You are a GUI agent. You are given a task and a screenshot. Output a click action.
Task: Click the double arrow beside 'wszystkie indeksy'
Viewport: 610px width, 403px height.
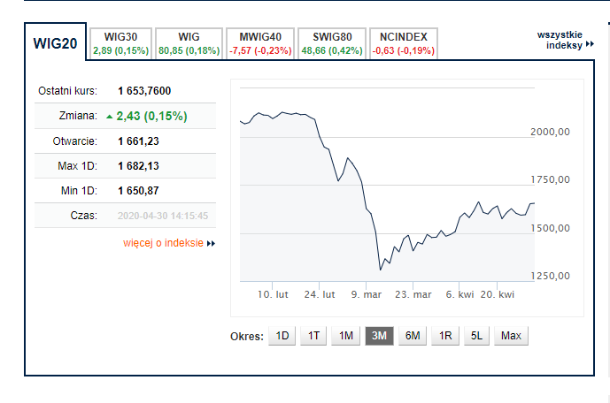point(590,44)
